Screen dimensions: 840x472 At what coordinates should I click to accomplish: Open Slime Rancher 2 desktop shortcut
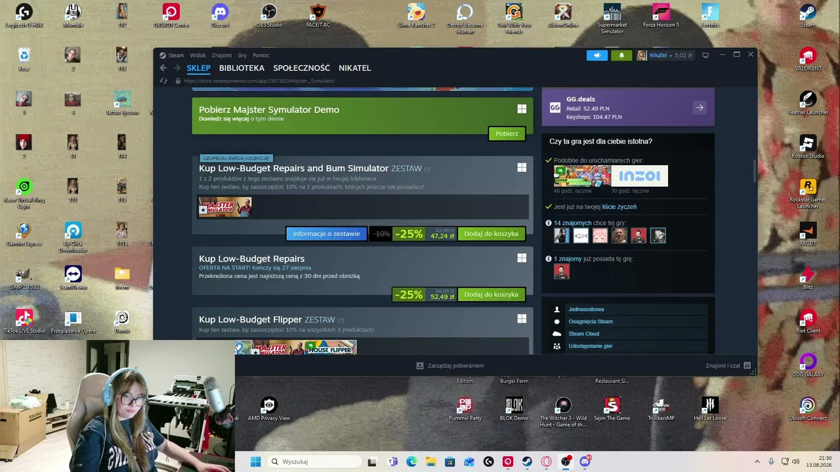tap(416, 16)
